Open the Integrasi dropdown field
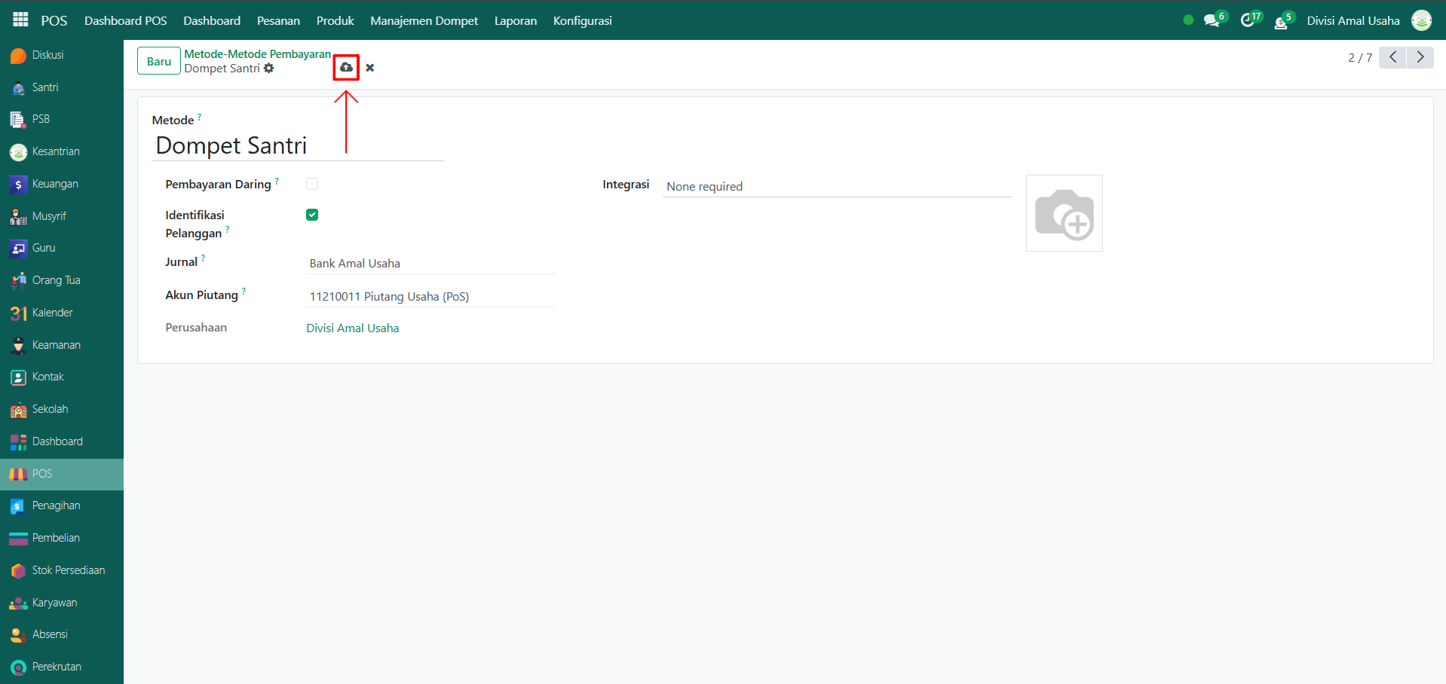Screen dimensions: 1446x684 (836, 187)
